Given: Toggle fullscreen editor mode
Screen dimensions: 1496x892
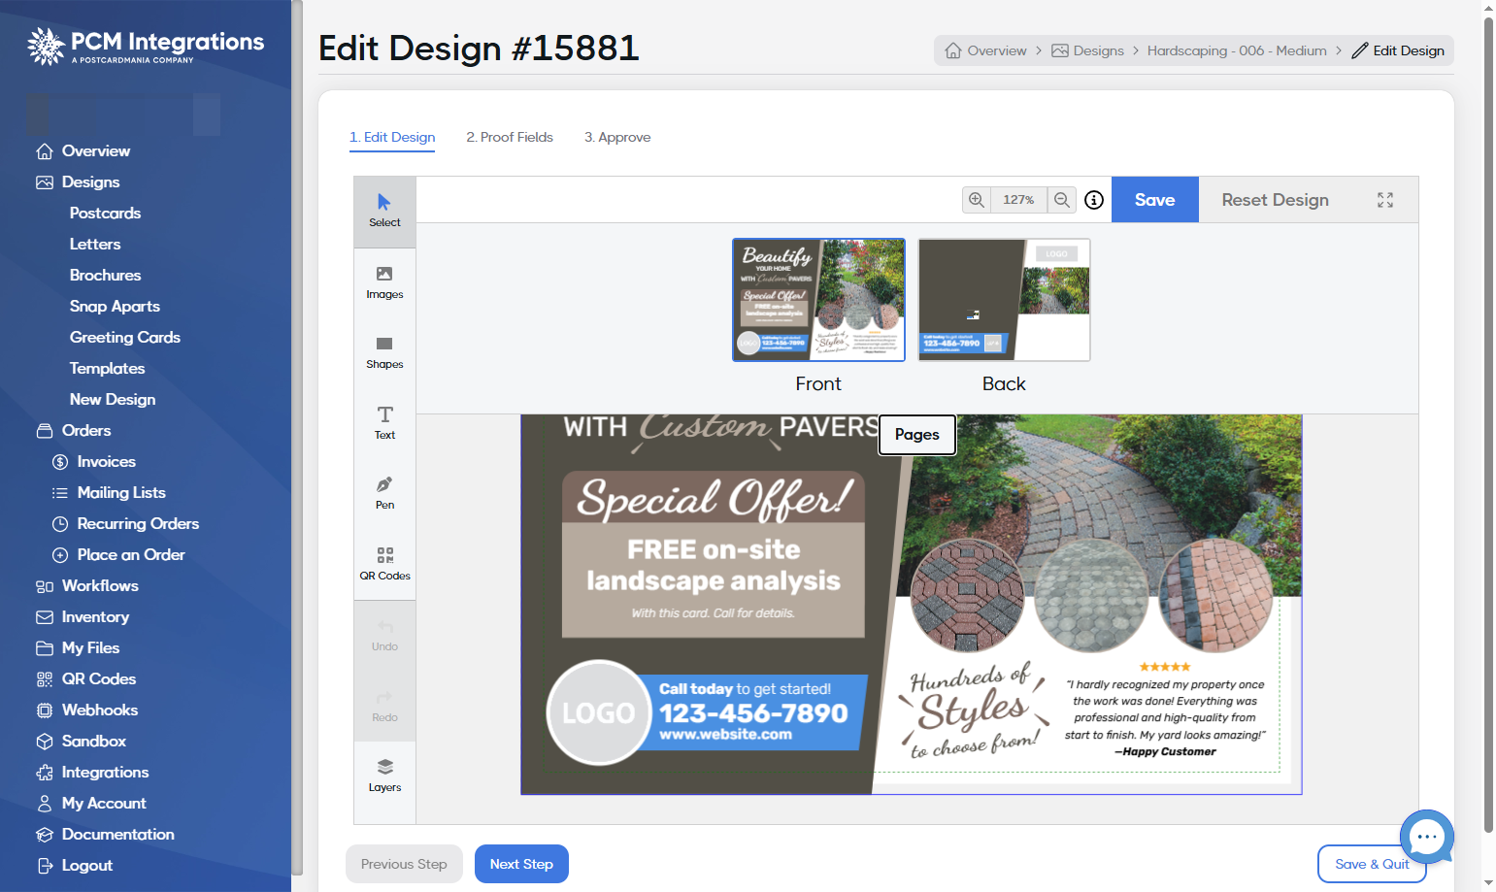Looking at the screenshot, I should click(x=1385, y=200).
